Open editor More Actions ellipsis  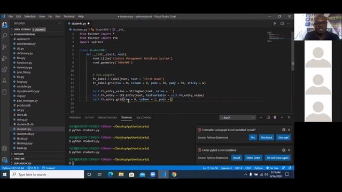pos(289,23)
